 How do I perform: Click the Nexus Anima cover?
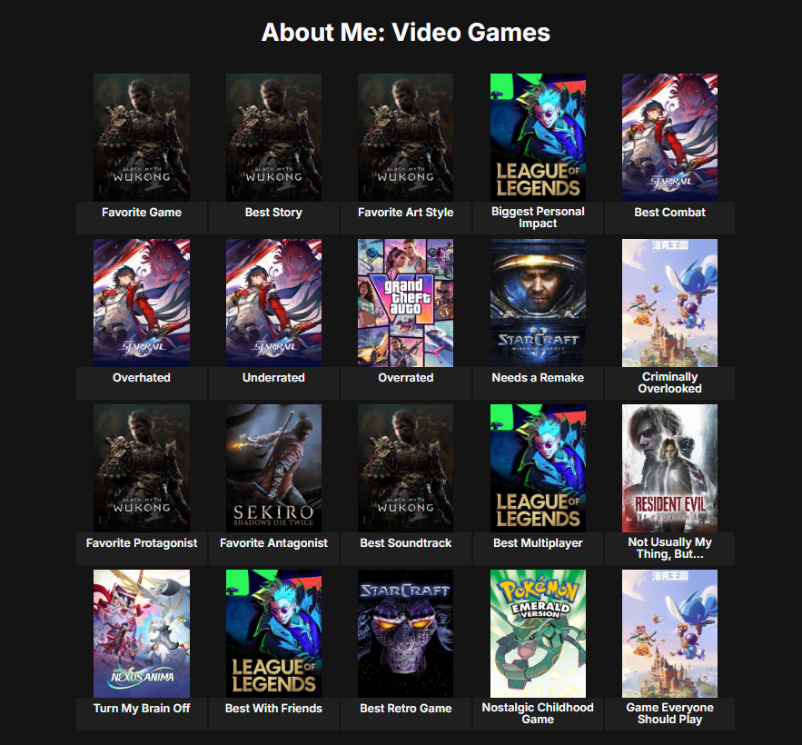[142, 633]
